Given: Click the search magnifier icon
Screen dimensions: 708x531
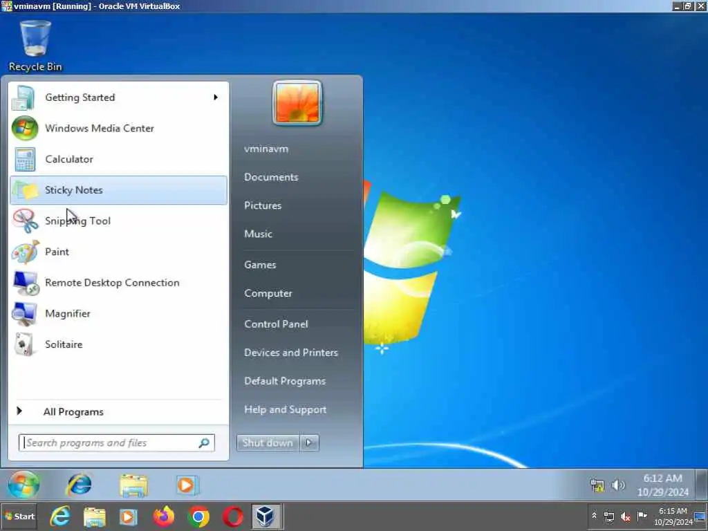Looking at the screenshot, I should pyautogui.click(x=204, y=443).
